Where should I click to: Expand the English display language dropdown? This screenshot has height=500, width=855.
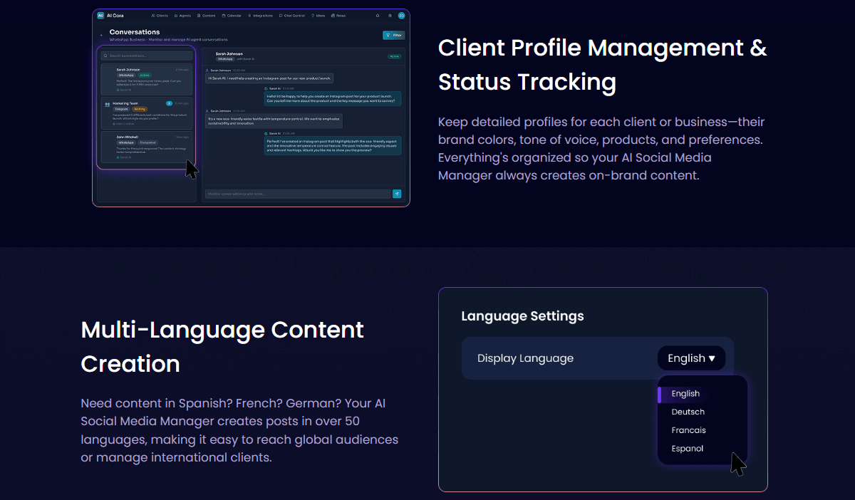coord(691,358)
